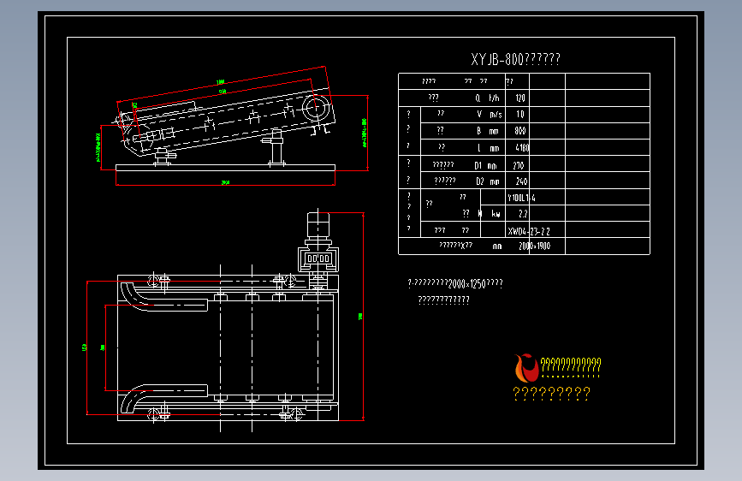The width and height of the screenshot is (742, 481).
Task: Select the 4180 value in the L mm row
Action: [522, 148]
